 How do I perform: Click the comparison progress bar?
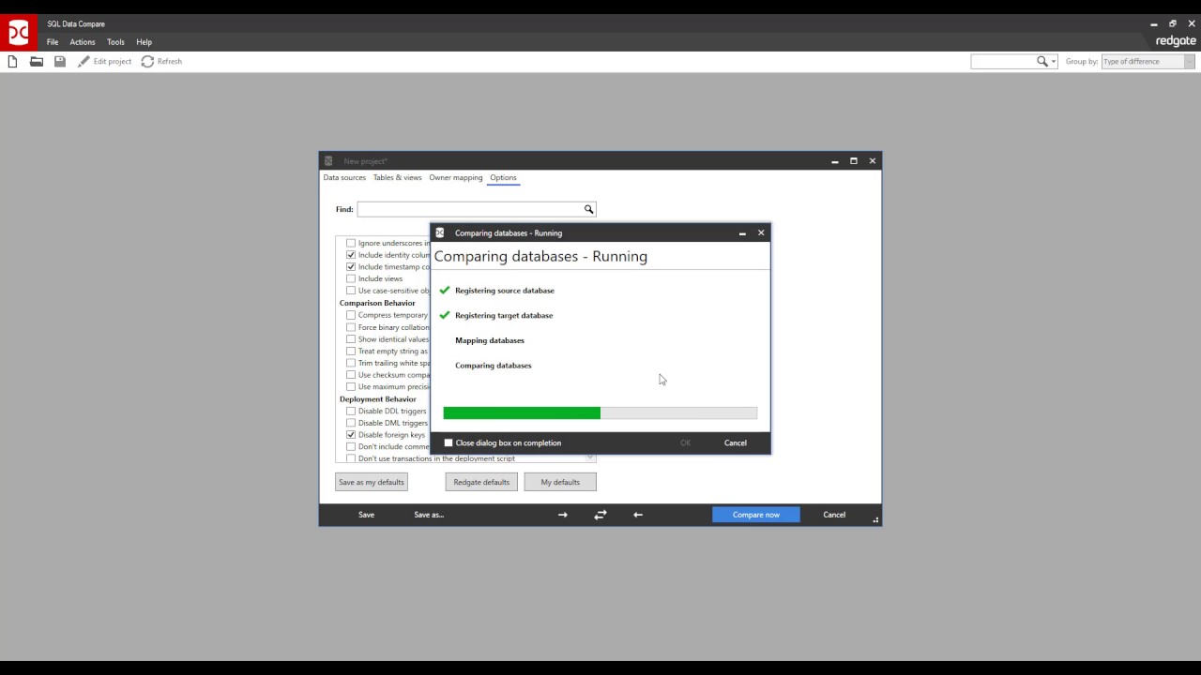click(x=600, y=413)
